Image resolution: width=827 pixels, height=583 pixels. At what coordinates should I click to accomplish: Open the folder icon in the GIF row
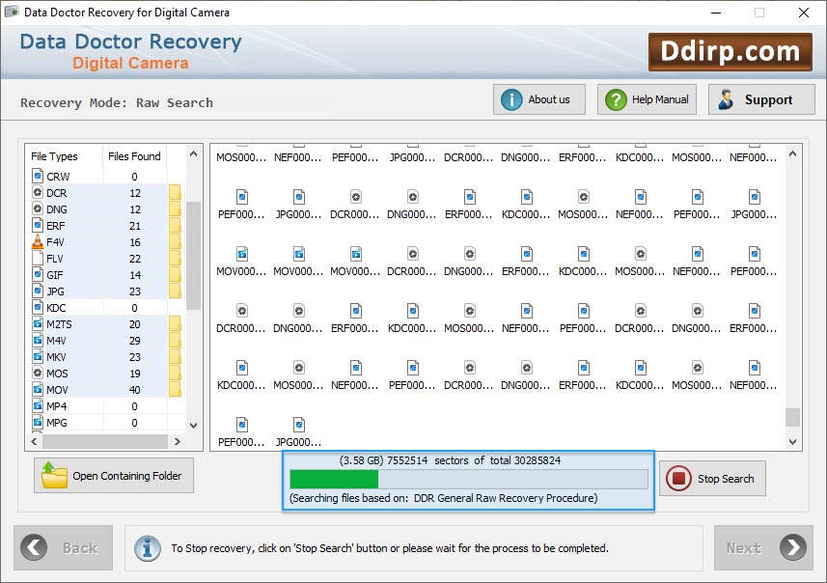pos(175,274)
